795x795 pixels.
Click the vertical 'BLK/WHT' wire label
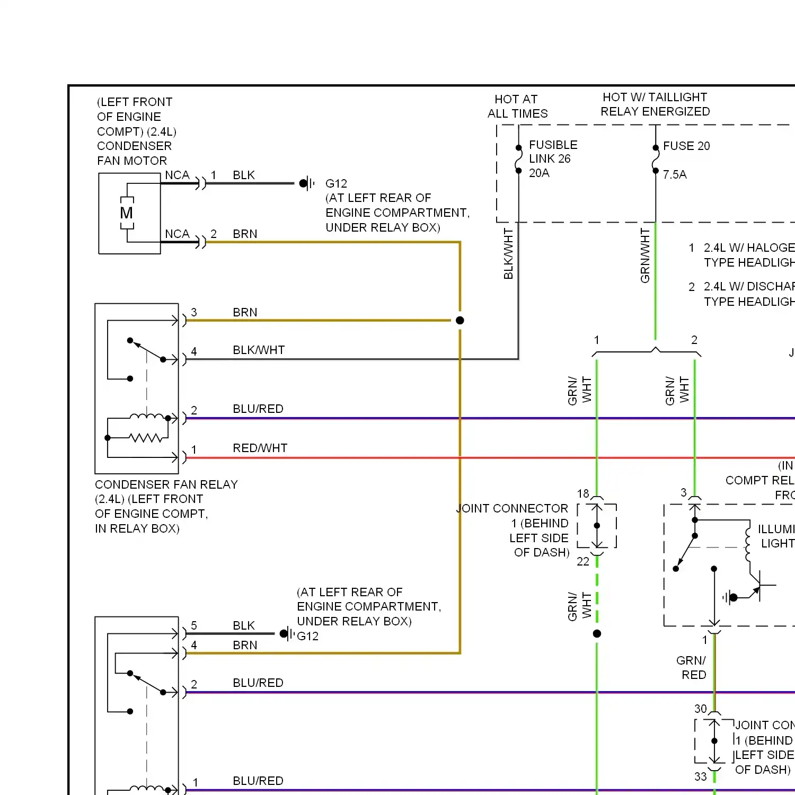tap(508, 254)
